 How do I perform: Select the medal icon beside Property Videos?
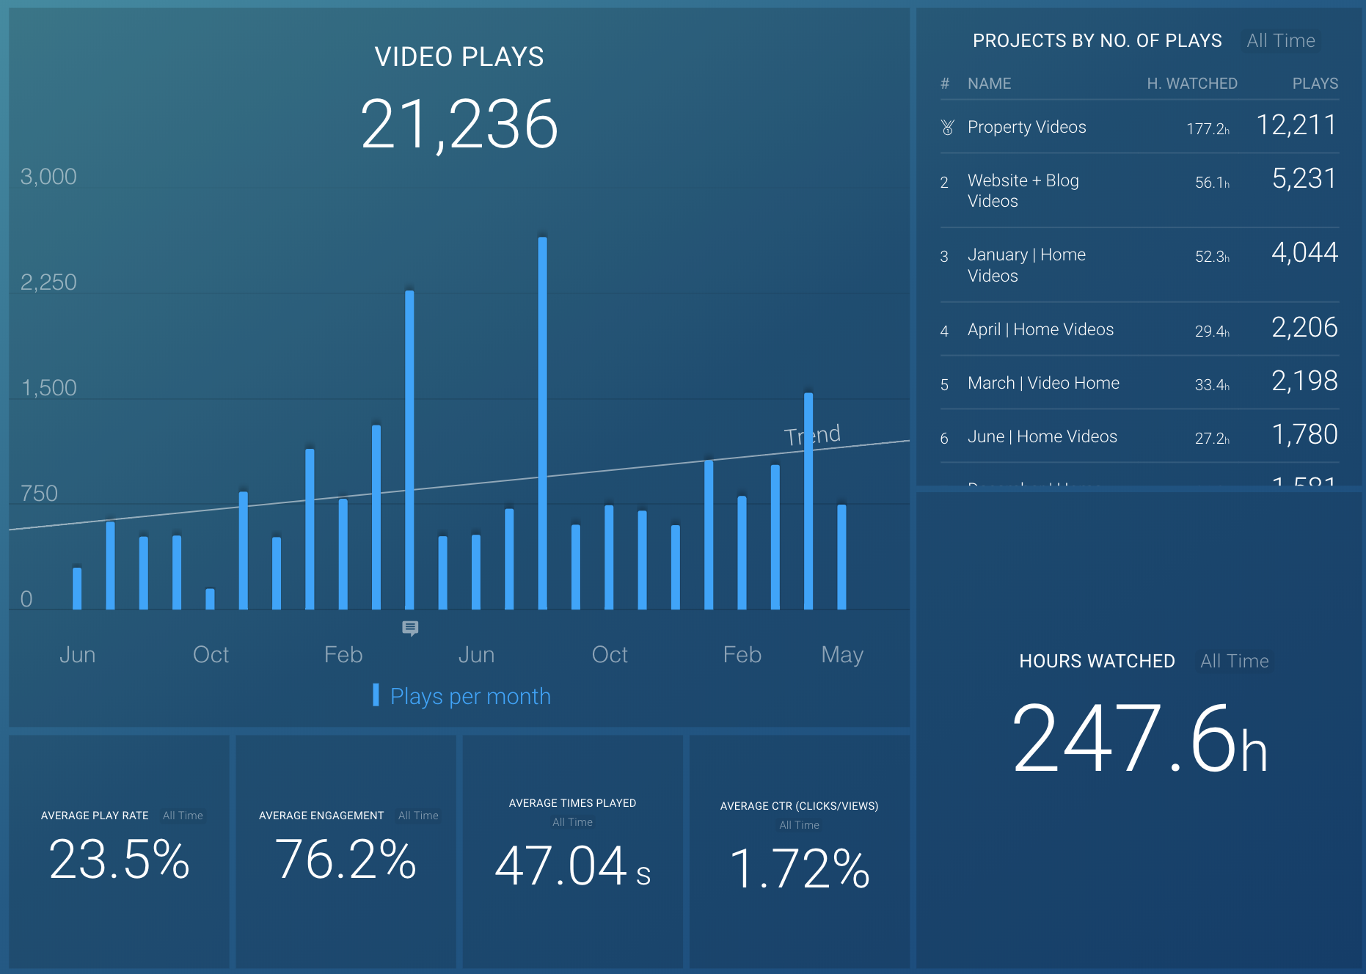pos(947,128)
